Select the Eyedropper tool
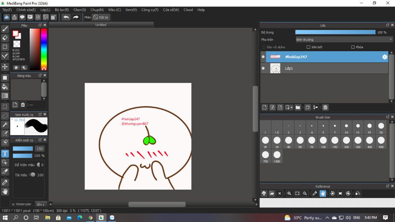 click(x=5, y=182)
